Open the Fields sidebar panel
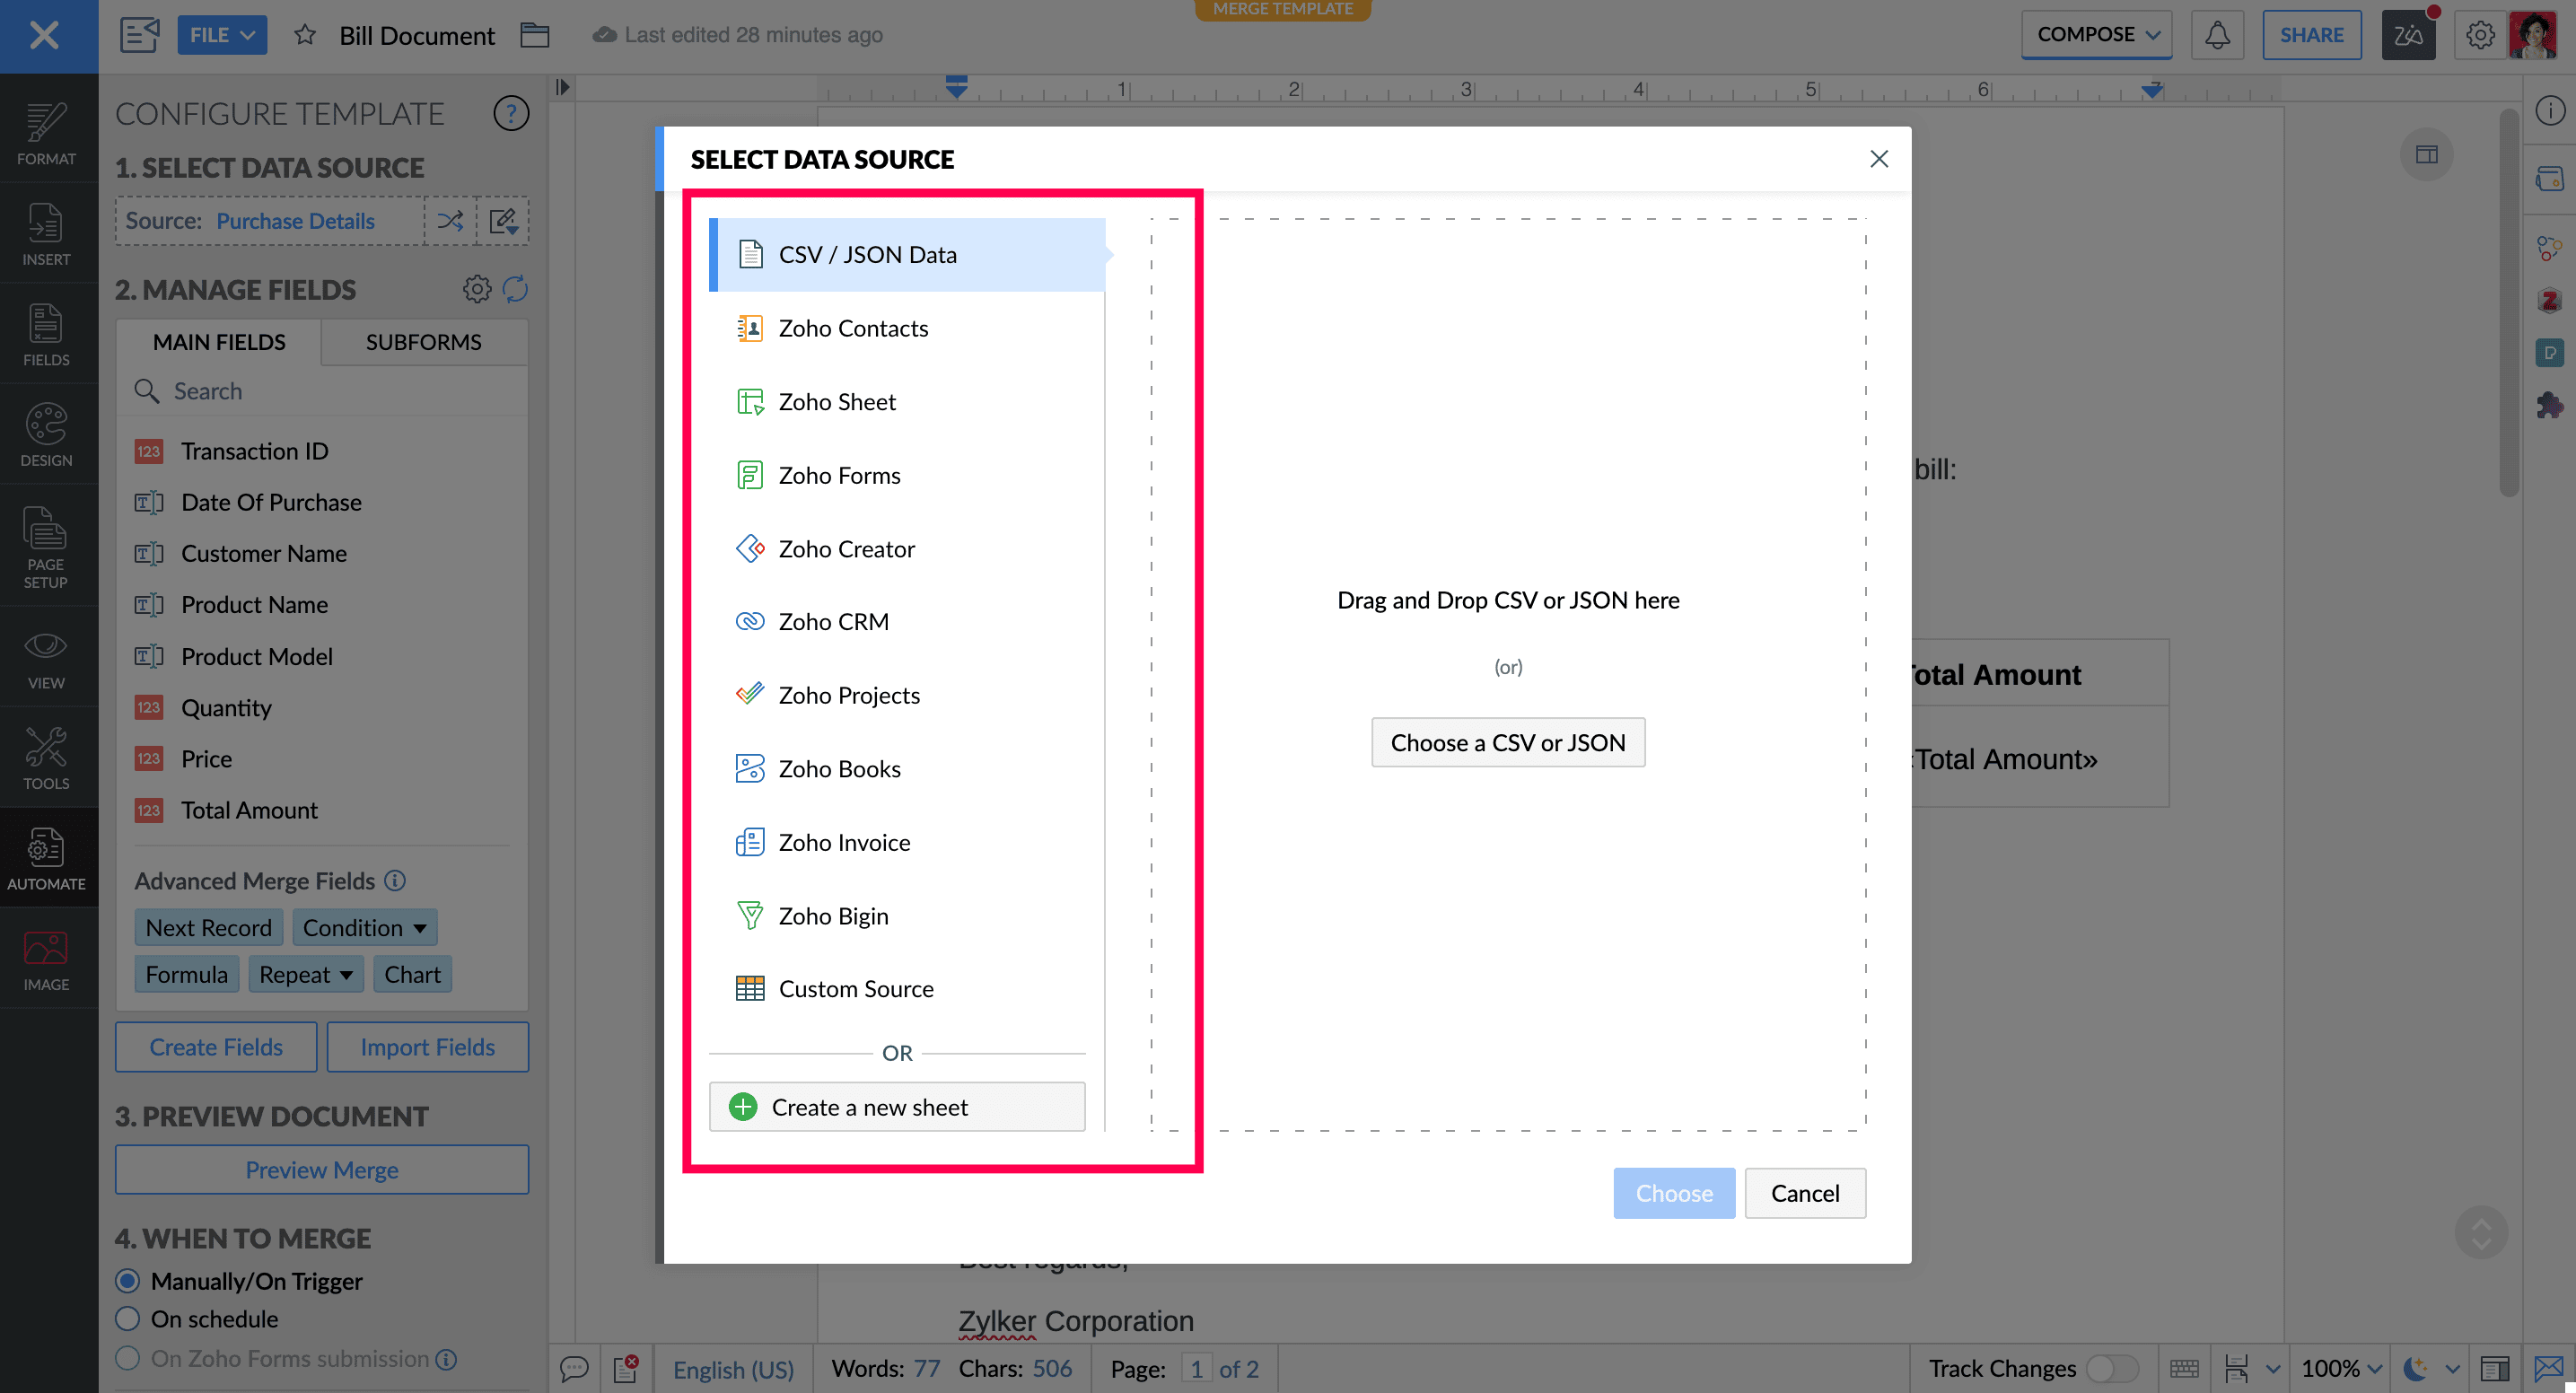 click(46, 335)
